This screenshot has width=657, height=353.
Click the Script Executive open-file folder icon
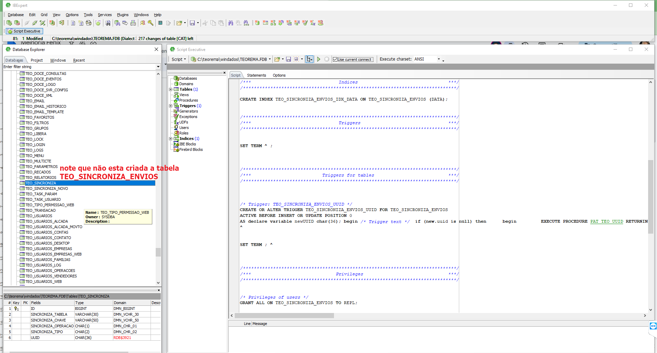pos(277,59)
